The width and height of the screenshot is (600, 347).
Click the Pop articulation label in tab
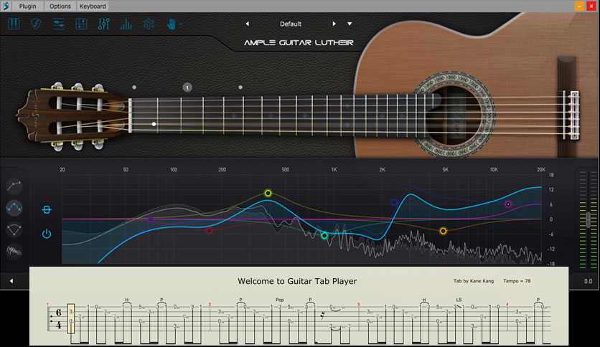(x=280, y=300)
